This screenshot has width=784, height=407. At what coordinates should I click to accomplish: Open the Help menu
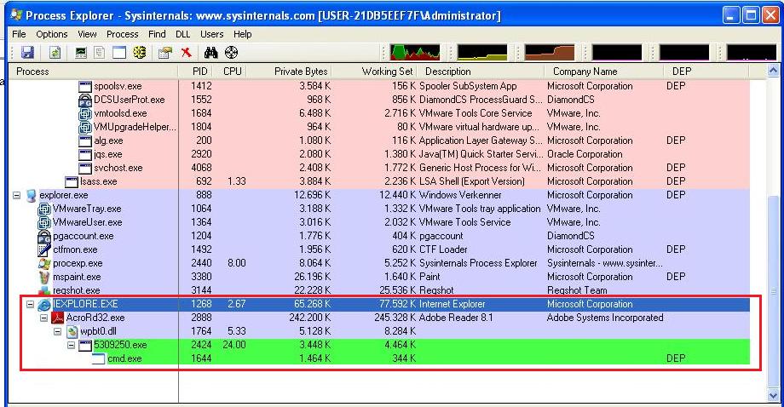click(x=243, y=34)
